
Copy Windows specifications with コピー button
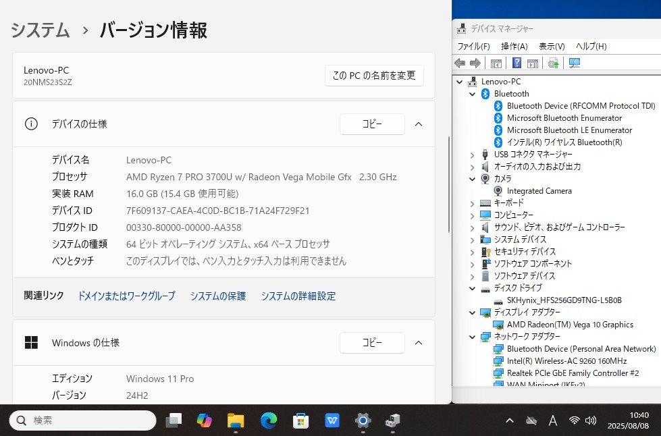click(372, 343)
